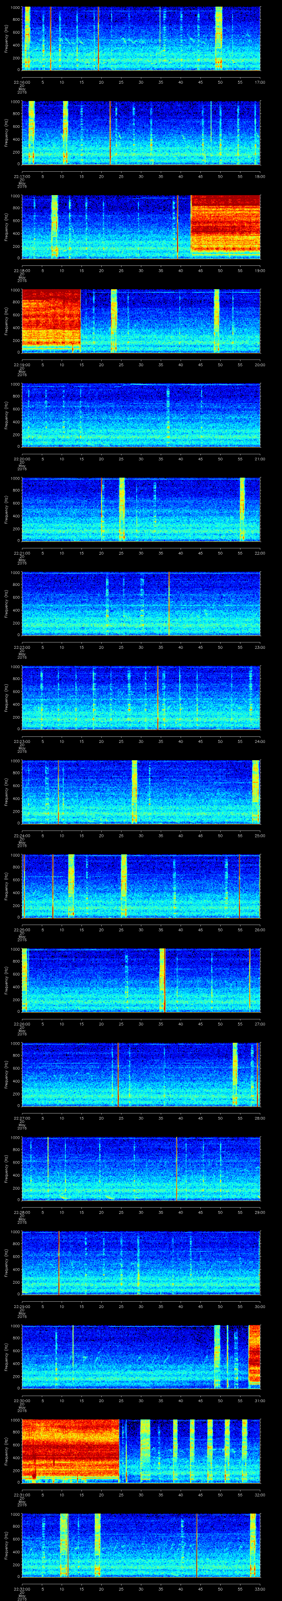282x1601 pixels.
Task: Click the '30' tick label under 22:20:00 panel
Action: 141,459
